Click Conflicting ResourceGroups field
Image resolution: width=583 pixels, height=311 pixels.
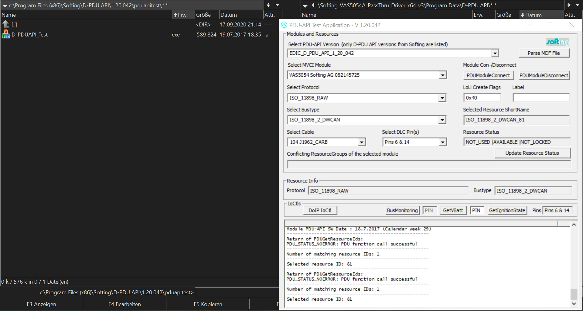(429, 164)
